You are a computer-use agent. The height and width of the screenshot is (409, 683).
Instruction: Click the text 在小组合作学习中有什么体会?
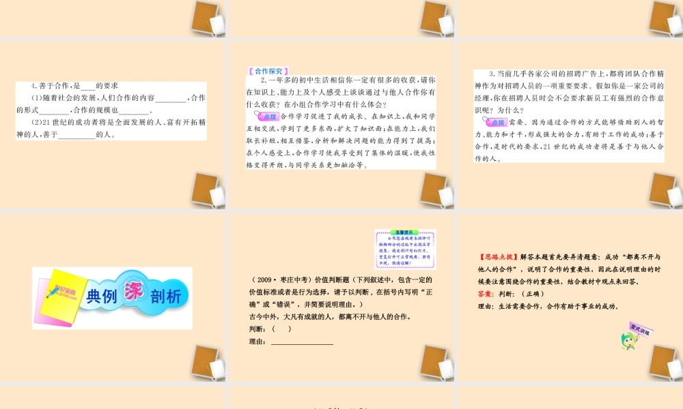click(x=335, y=104)
